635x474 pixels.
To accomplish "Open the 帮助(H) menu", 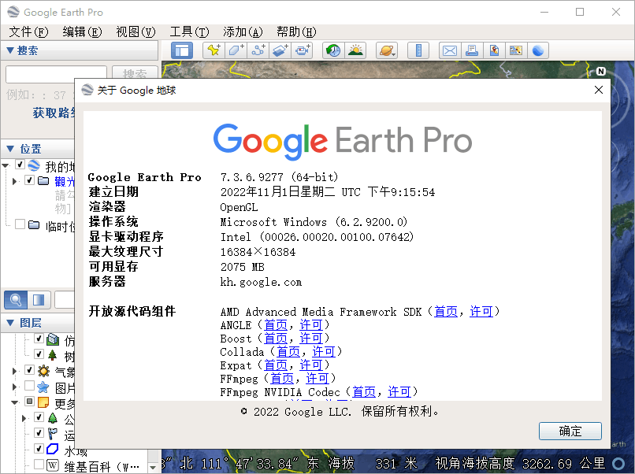I will [x=295, y=31].
